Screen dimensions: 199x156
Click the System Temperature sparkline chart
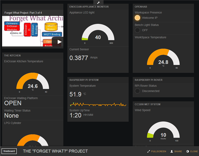[98, 104]
